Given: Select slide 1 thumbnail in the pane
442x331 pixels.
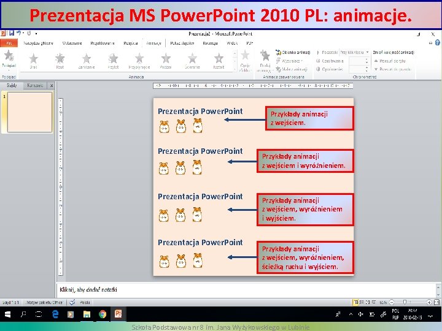Looking at the screenshot, I should pyautogui.click(x=29, y=112).
